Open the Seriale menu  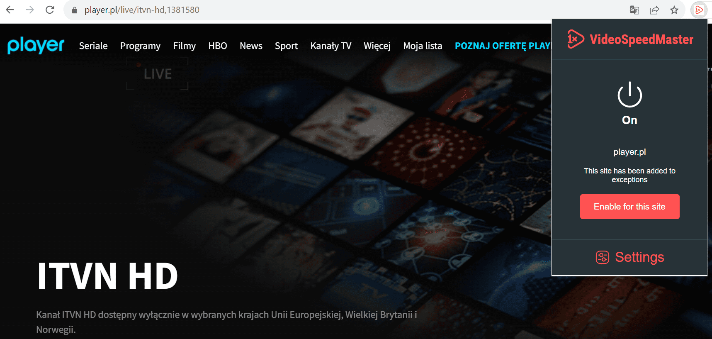(x=93, y=46)
